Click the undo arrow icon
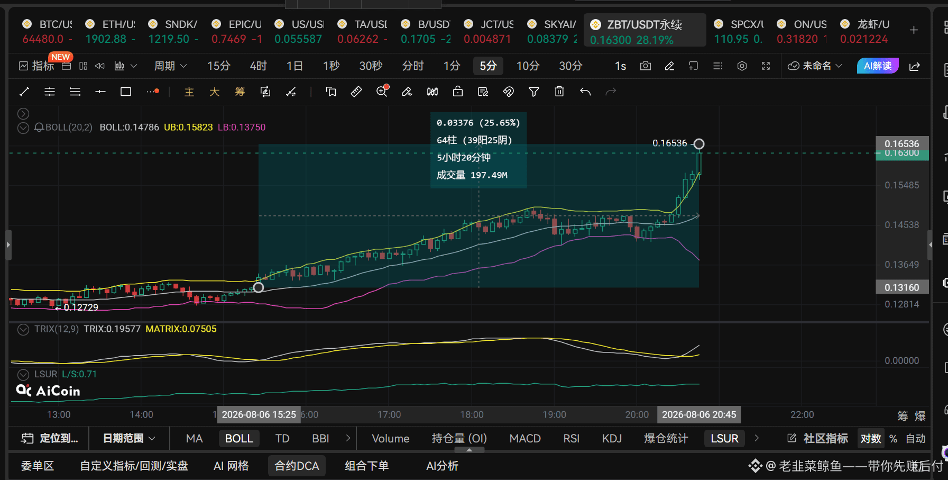The width and height of the screenshot is (948, 480). tap(585, 92)
